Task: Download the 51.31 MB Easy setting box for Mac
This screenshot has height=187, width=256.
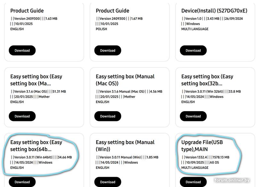Action: point(22,116)
